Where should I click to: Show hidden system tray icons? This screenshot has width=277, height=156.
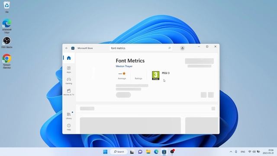coord(231,152)
